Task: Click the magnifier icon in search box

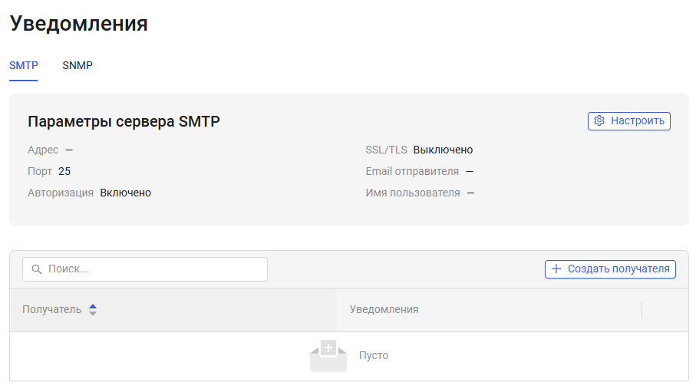Action: pyautogui.click(x=37, y=269)
